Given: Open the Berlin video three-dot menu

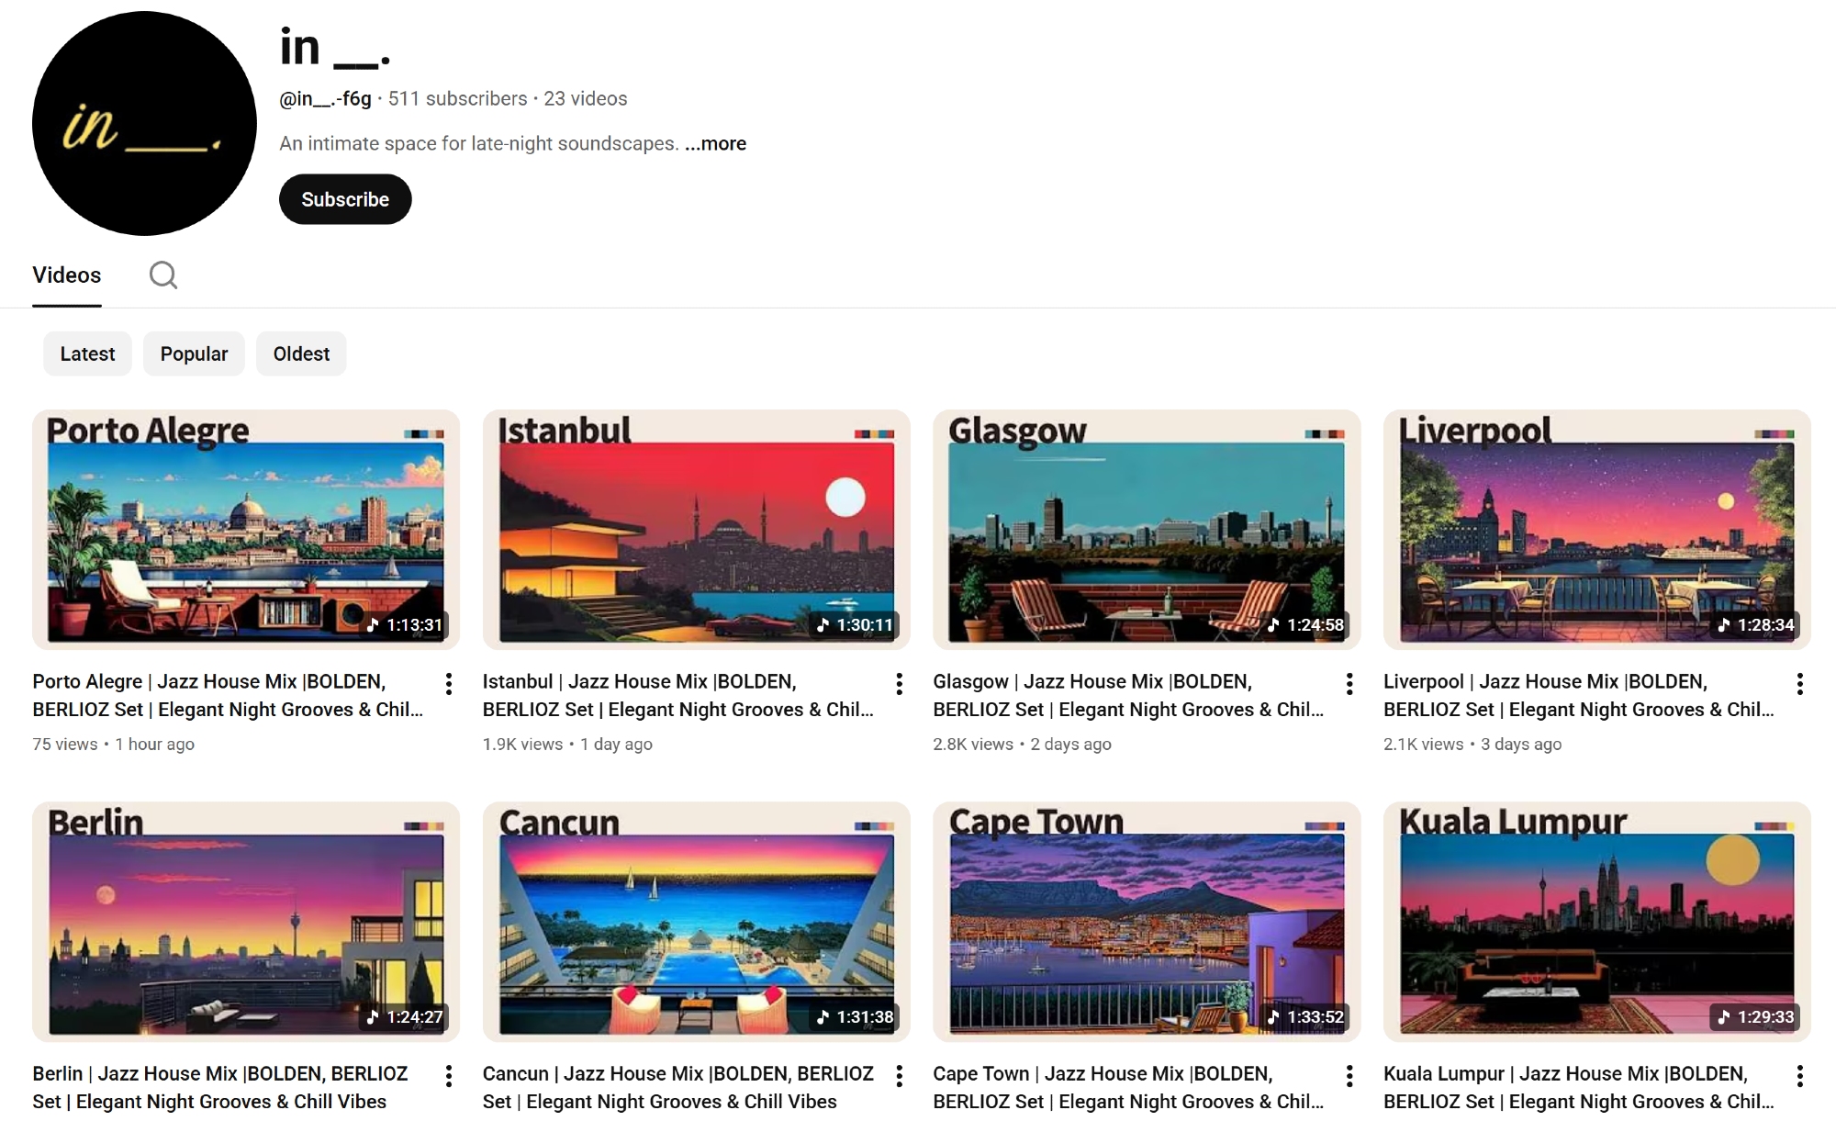Looking at the screenshot, I should click(x=448, y=1076).
